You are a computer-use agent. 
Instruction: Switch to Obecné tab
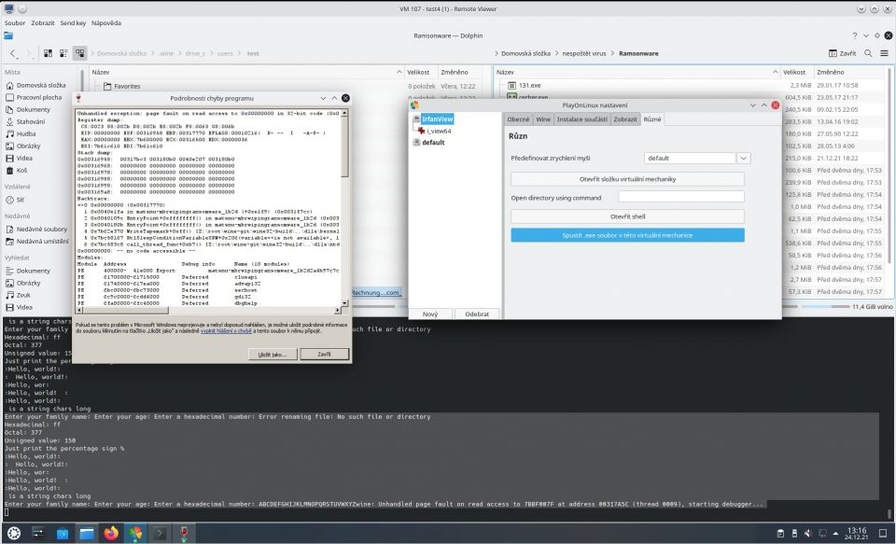[x=518, y=119]
